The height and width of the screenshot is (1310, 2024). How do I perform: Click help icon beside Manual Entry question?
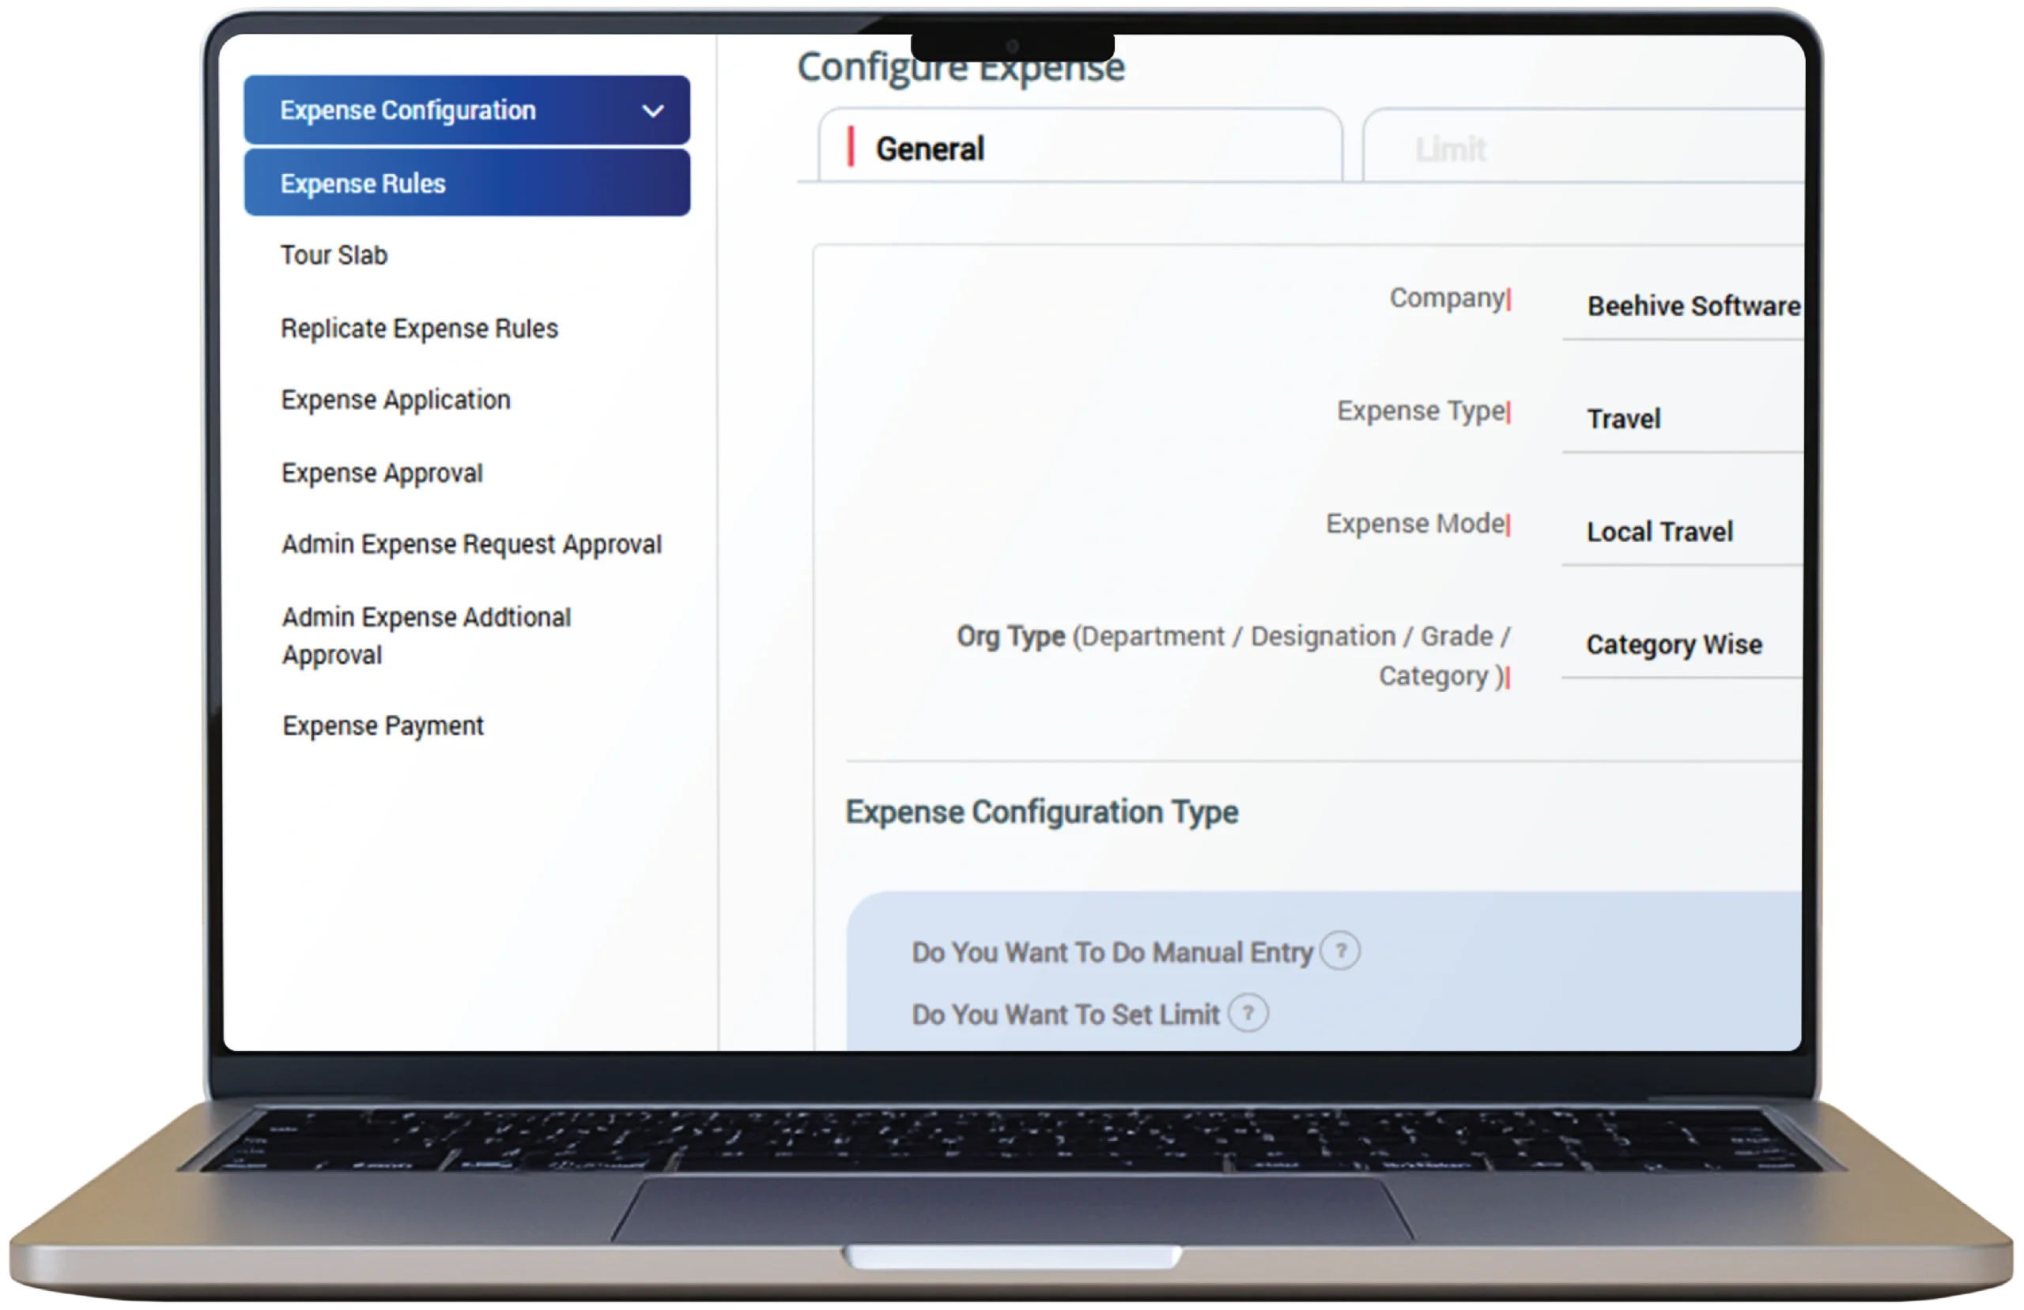1339,951
